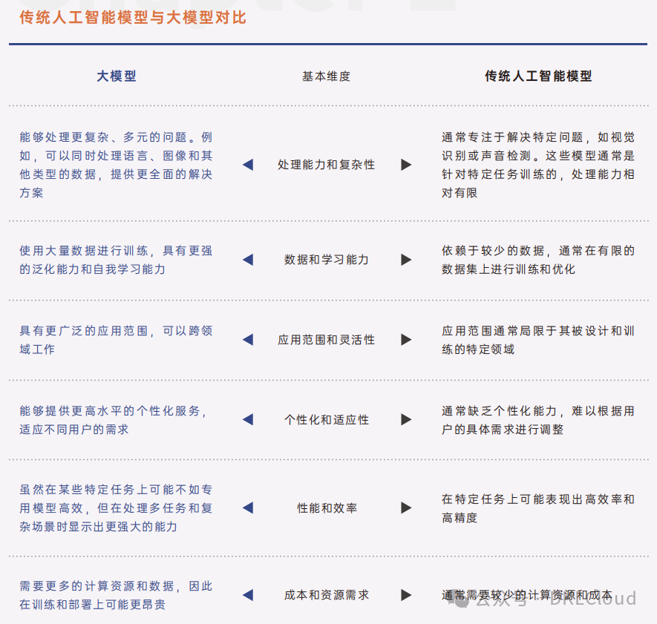Select the right arrow next to 数据和学习能力
This screenshot has height=624, width=657.
pos(406,260)
